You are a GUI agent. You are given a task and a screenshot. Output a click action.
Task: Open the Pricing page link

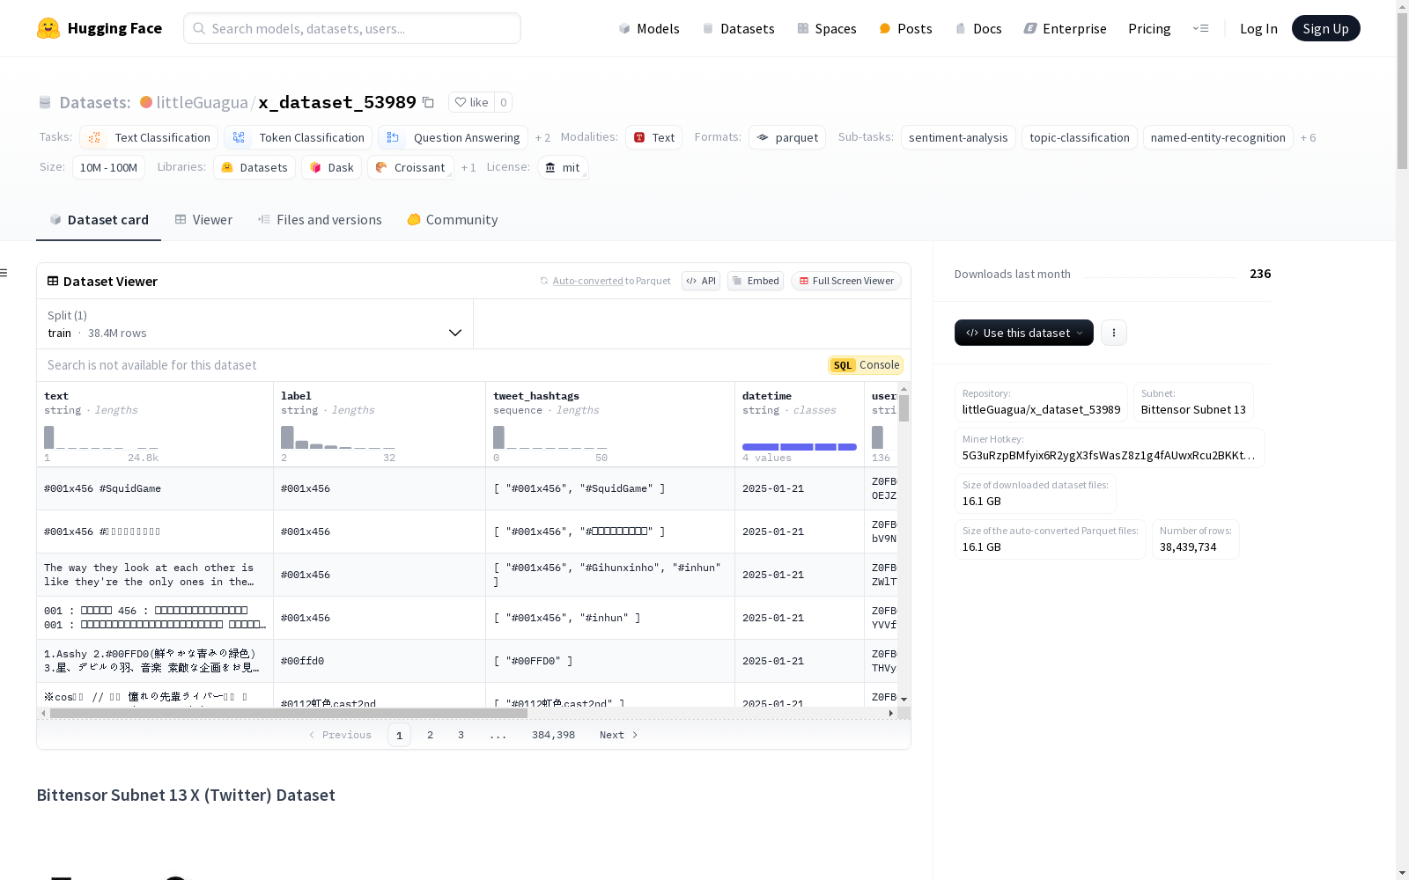pos(1149,28)
